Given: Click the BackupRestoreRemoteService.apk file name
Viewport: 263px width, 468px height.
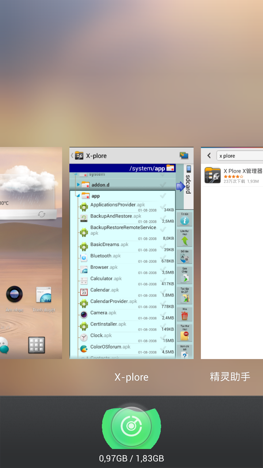Looking at the screenshot, I should 123,230.
